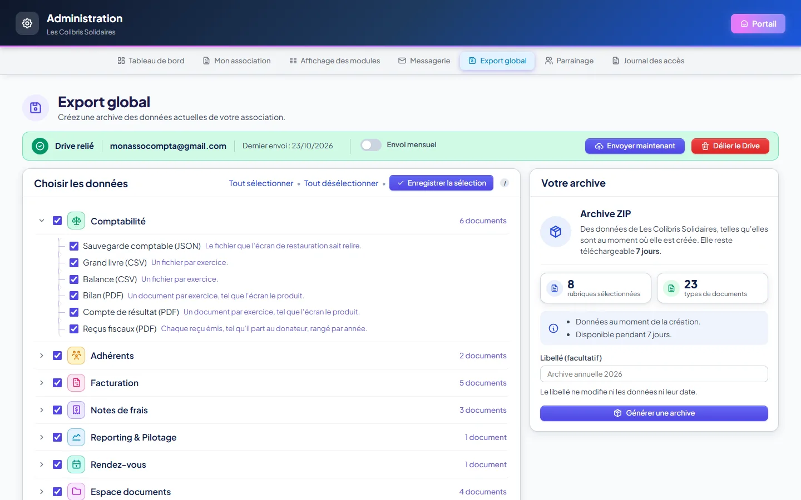The height and width of the screenshot is (500, 801).
Task: Click the Comptabilité balance scale icon
Action: point(76,221)
